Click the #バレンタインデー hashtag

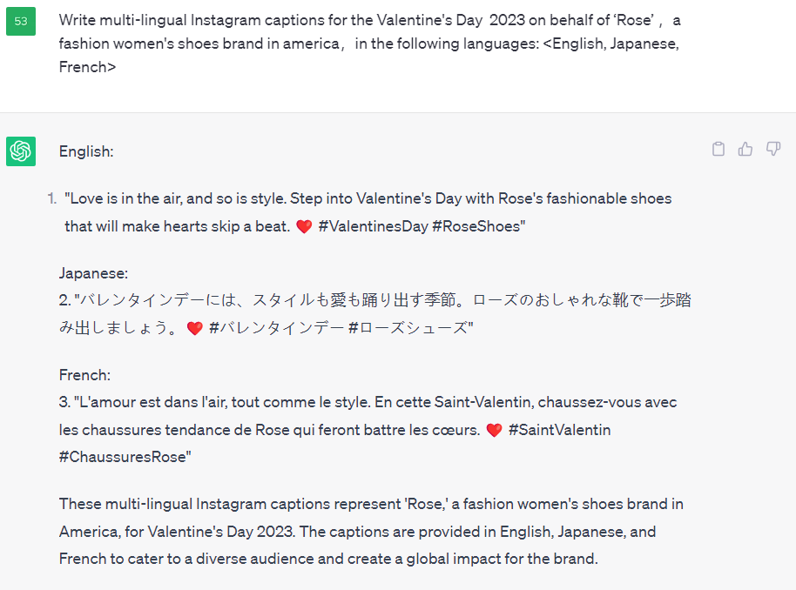coord(276,328)
